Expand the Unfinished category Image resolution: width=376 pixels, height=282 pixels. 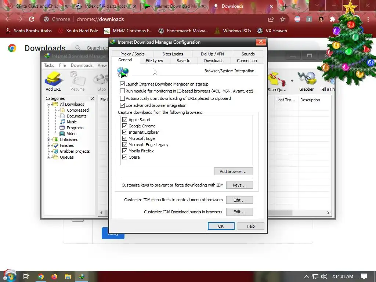click(49, 140)
